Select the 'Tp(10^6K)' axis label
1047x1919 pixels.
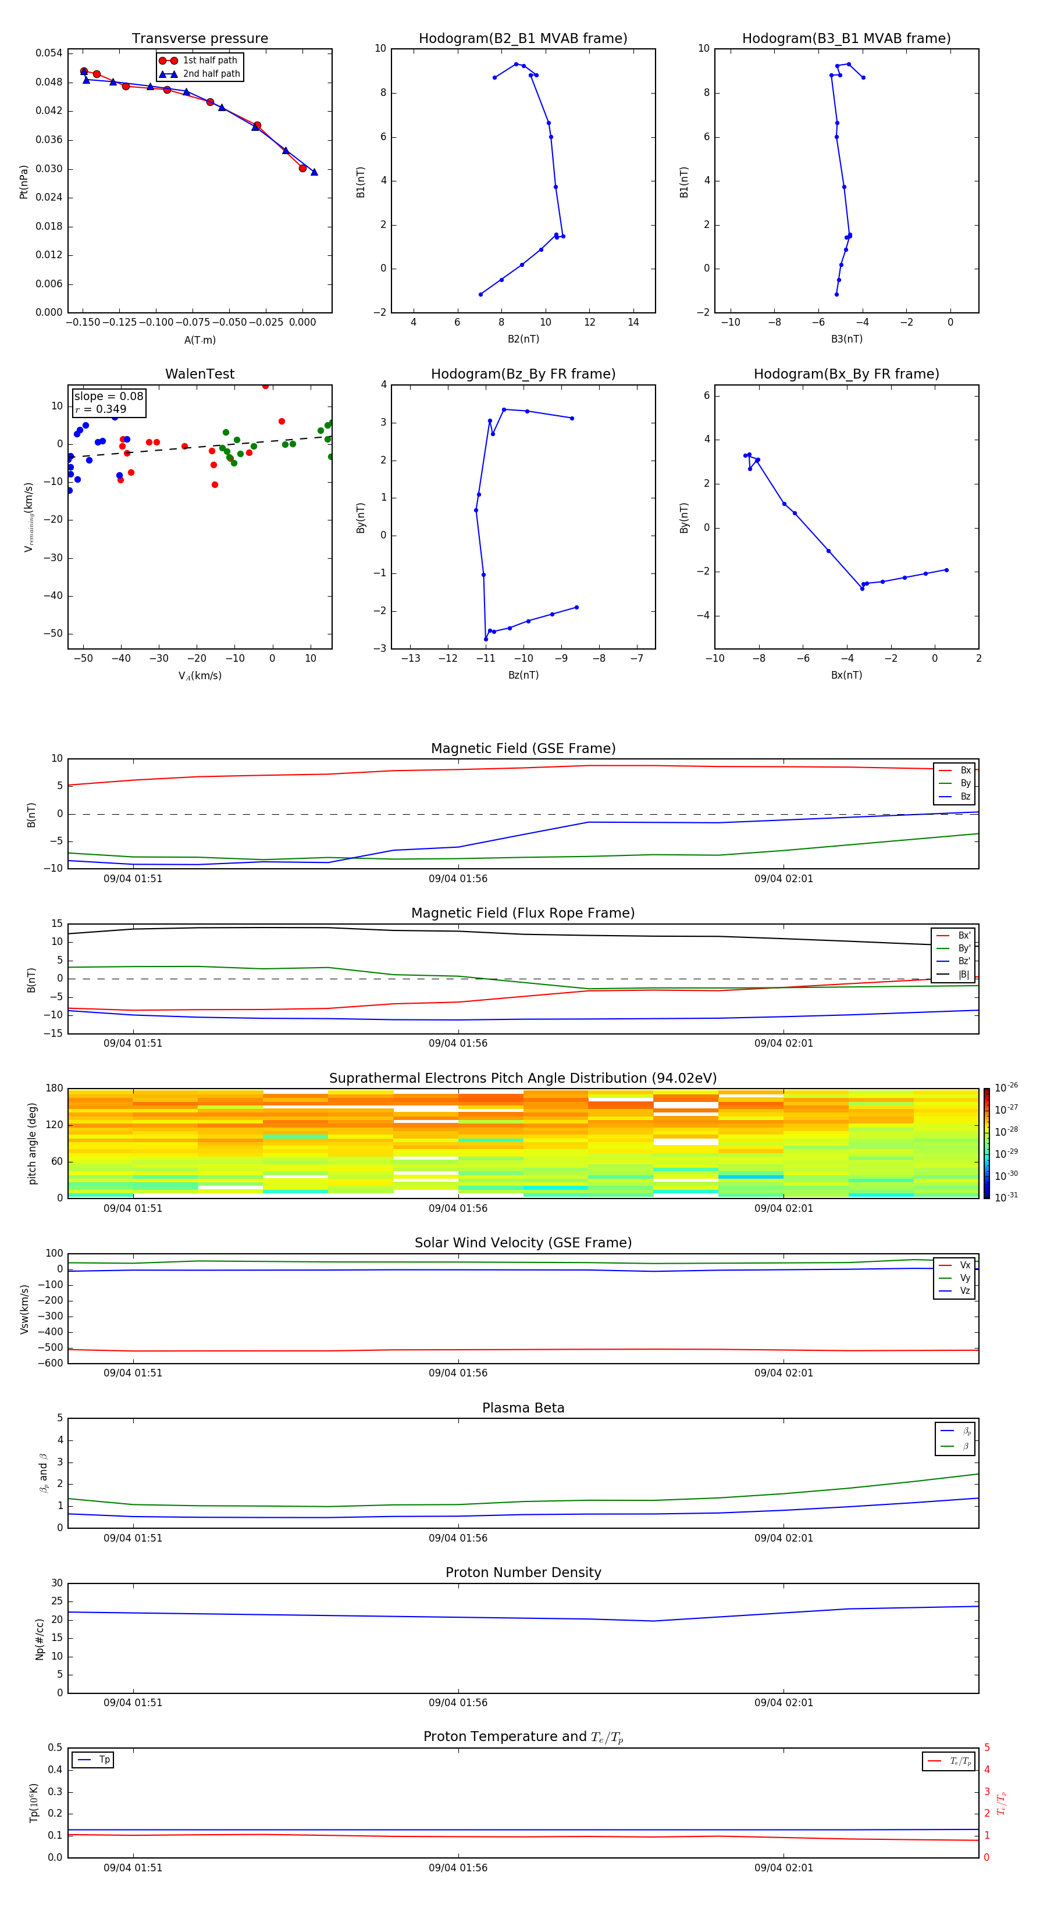[34, 1803]
